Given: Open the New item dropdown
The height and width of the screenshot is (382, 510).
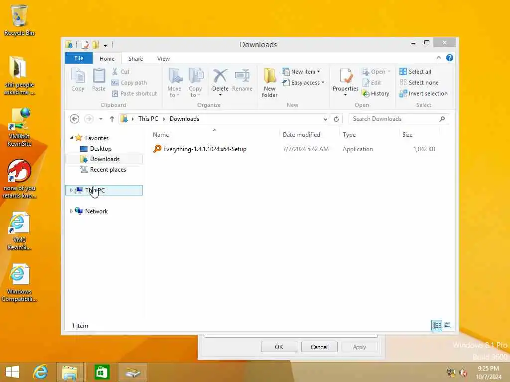Looking at the screenshot, I should (301, 72).
